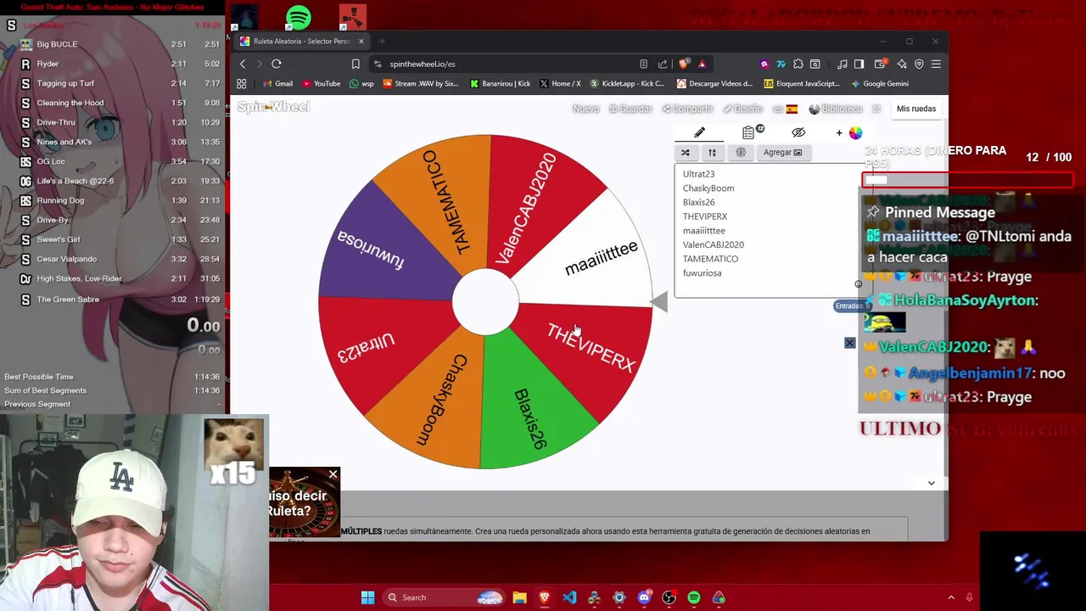The image size is (1086, 611).
Task: Open Brave Shields lion icon
Action: tap(684, 64)
